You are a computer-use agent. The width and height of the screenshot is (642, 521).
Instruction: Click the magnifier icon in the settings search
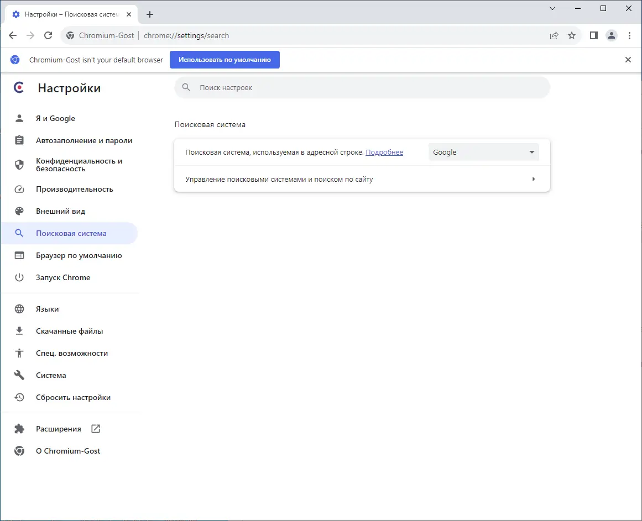(x=186, y=87)
